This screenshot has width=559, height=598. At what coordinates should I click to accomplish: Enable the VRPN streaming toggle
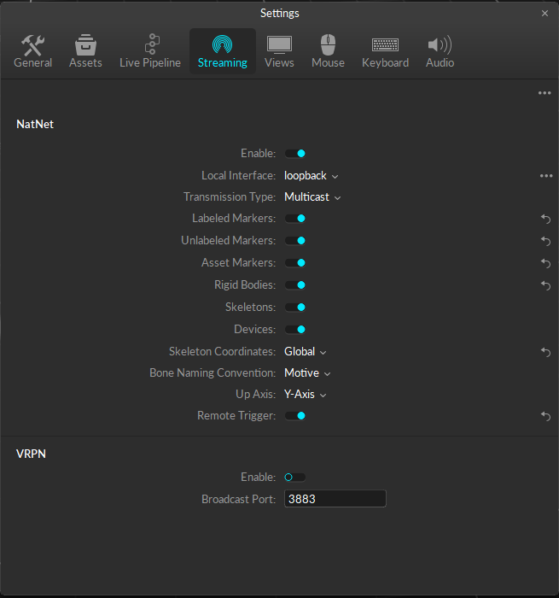(x=295, y=478)
